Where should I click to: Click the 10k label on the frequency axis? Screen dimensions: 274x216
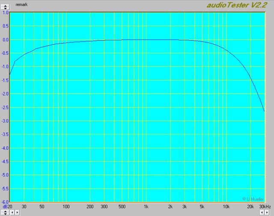[x=226, y=207]
